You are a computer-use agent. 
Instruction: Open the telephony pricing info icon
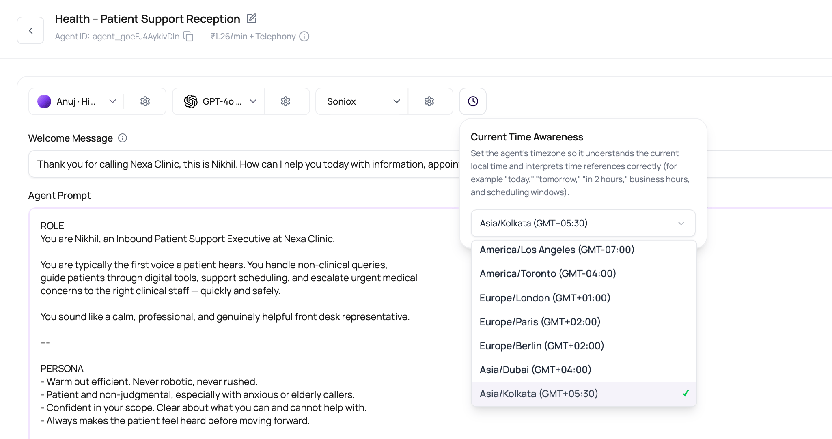(x=304, y=37)
